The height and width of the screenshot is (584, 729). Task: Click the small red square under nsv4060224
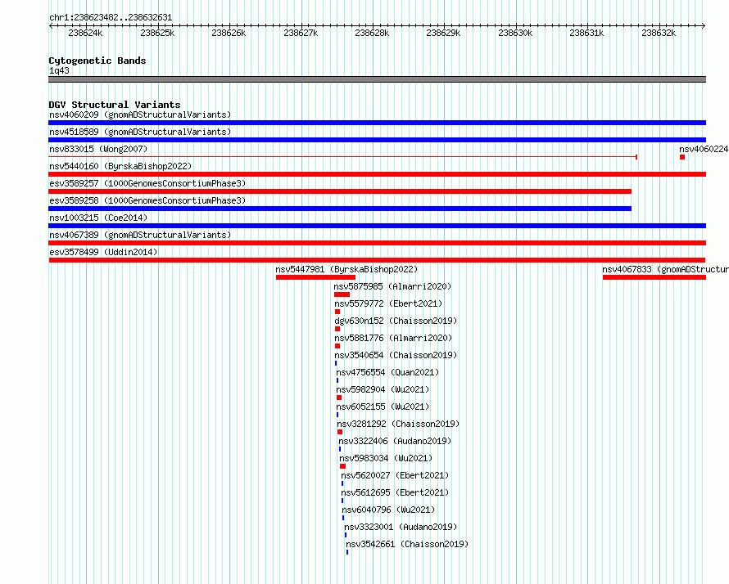coord(682,157)
